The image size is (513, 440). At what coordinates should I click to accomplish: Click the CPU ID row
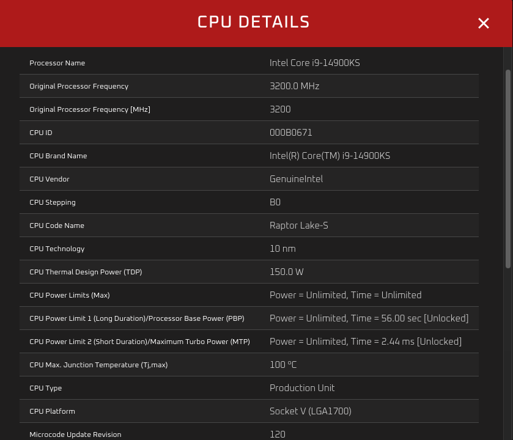249,133
